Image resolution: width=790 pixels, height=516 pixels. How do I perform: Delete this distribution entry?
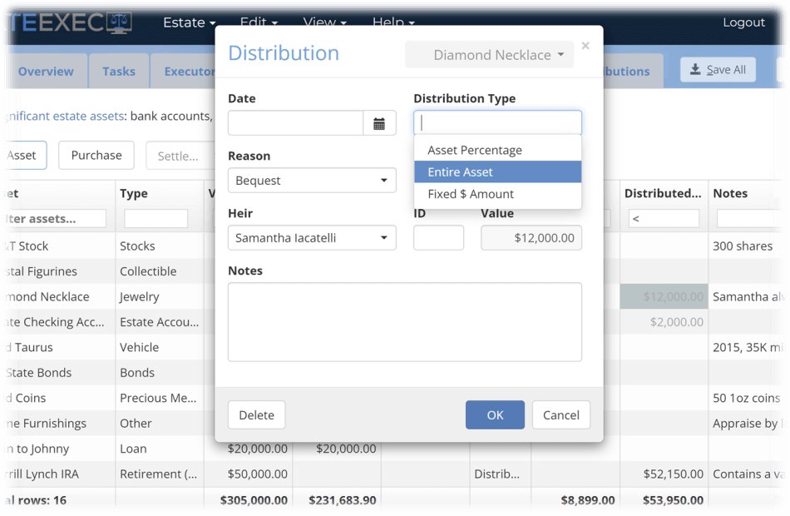[256, 414]
